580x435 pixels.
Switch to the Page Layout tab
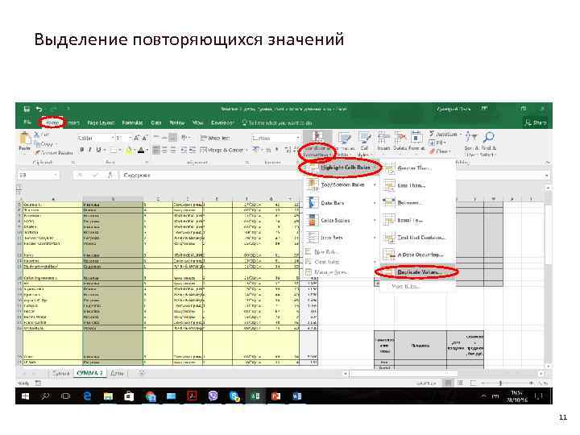101,122
